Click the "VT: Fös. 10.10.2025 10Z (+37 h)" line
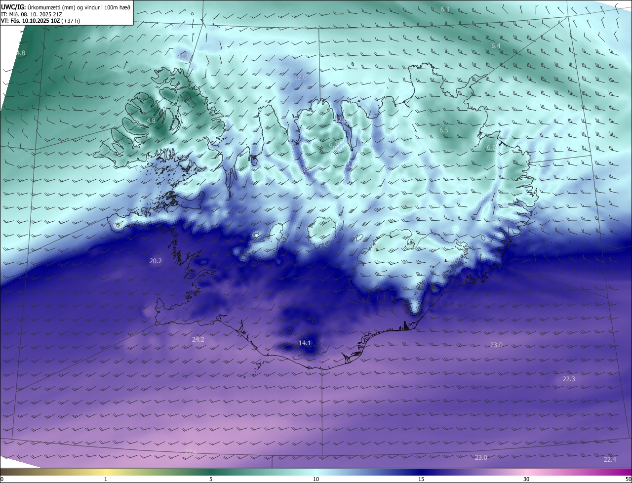Viewport: 632px width, 483px height. pos(40,21)
